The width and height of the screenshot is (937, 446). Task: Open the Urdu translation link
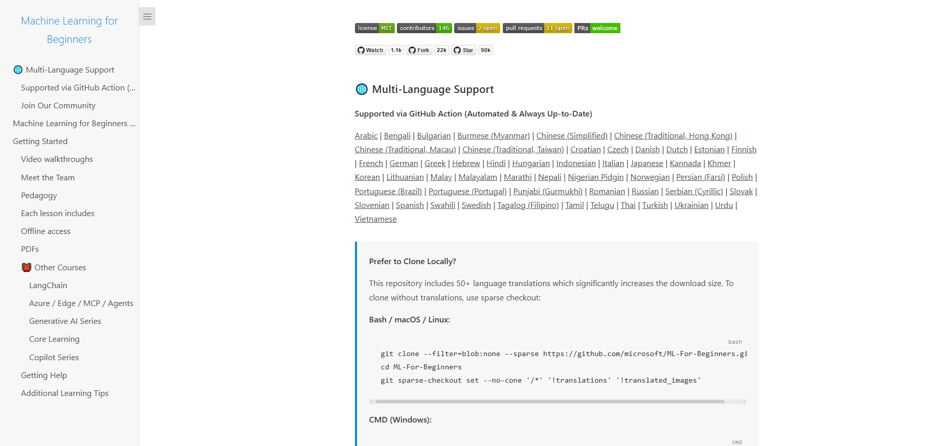pyautogui.click(x=724, y=205)
